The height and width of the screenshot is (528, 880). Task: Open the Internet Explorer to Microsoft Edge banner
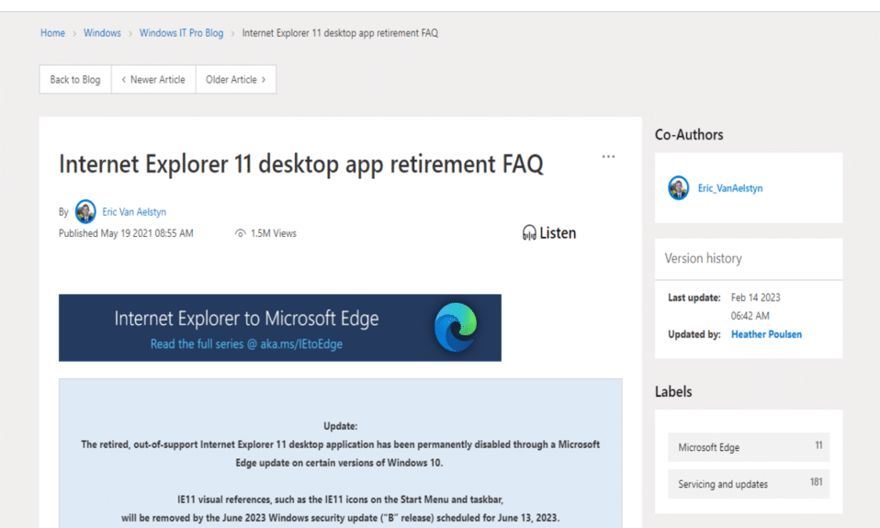tap(280, 328)
